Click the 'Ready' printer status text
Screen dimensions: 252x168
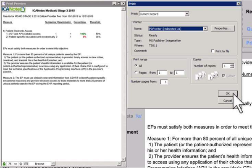click(x=153, y=35)
